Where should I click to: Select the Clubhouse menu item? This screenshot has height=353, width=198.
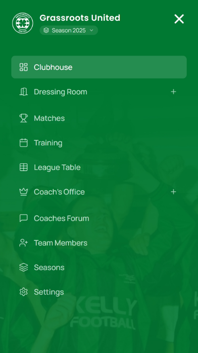99,67
